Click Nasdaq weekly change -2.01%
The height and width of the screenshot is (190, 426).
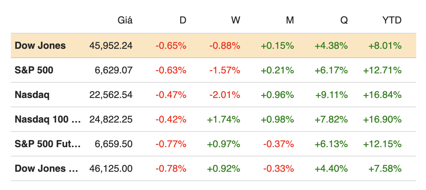(x=225, y=95)
